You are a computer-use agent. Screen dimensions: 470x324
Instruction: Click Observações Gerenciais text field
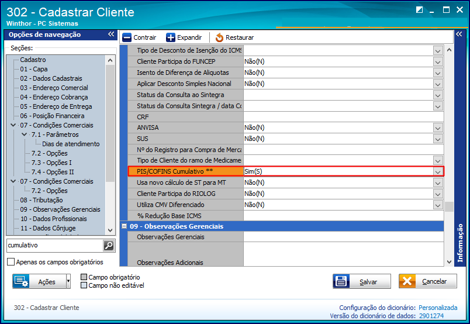click(344, 237)
